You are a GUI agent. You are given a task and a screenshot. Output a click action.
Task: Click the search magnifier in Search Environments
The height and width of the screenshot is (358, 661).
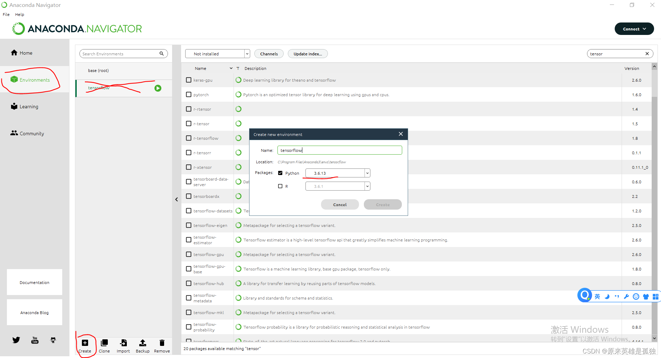tap(161, 54)
